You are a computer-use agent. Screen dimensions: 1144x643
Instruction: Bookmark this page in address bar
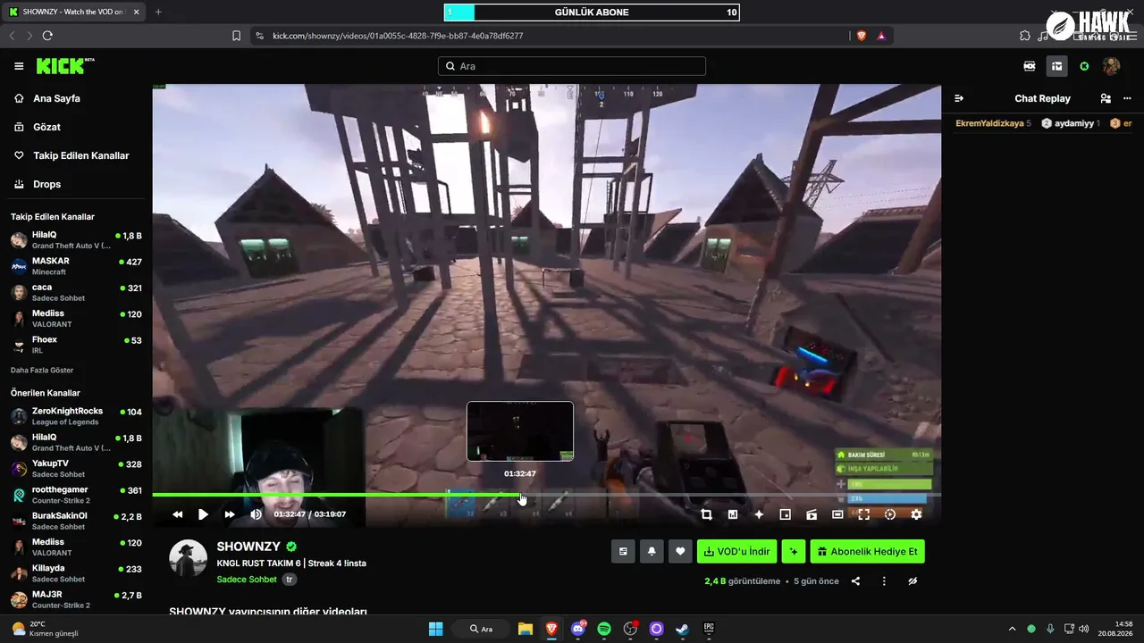(x=236, y=36)
